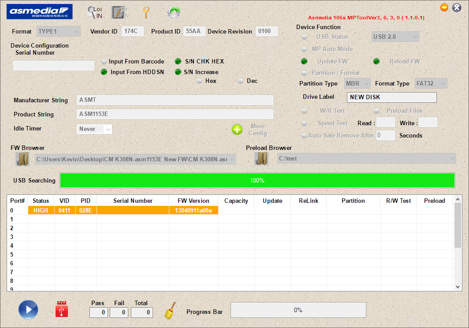Image resolution: width=469 pixels, height=328 pixels.
Task: Click the Serial Number input box
Action: (x=54, y=66)
